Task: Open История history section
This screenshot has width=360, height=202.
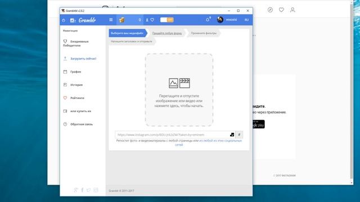Action: click(76, 85)
